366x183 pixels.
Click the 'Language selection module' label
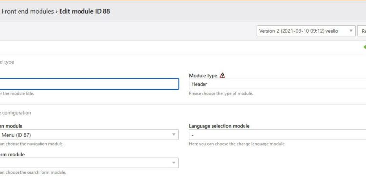(219, 126)
